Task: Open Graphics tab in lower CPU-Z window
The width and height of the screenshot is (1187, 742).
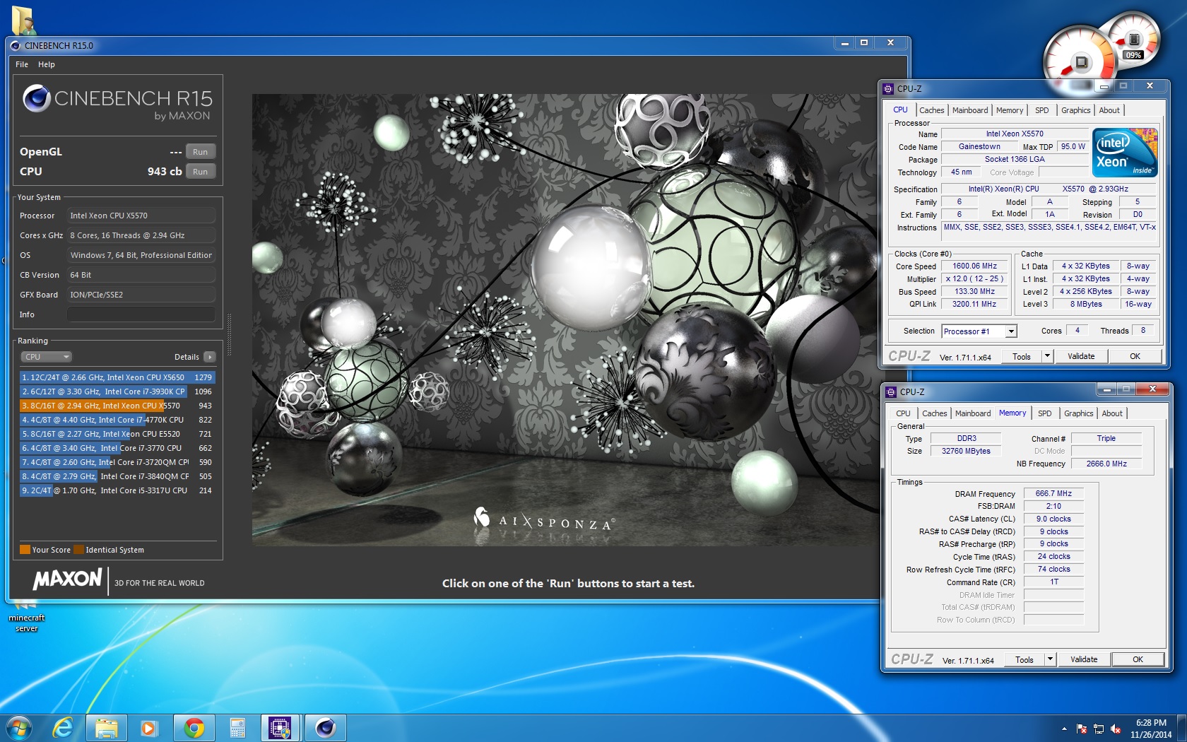Action: tap(1078, 413)
